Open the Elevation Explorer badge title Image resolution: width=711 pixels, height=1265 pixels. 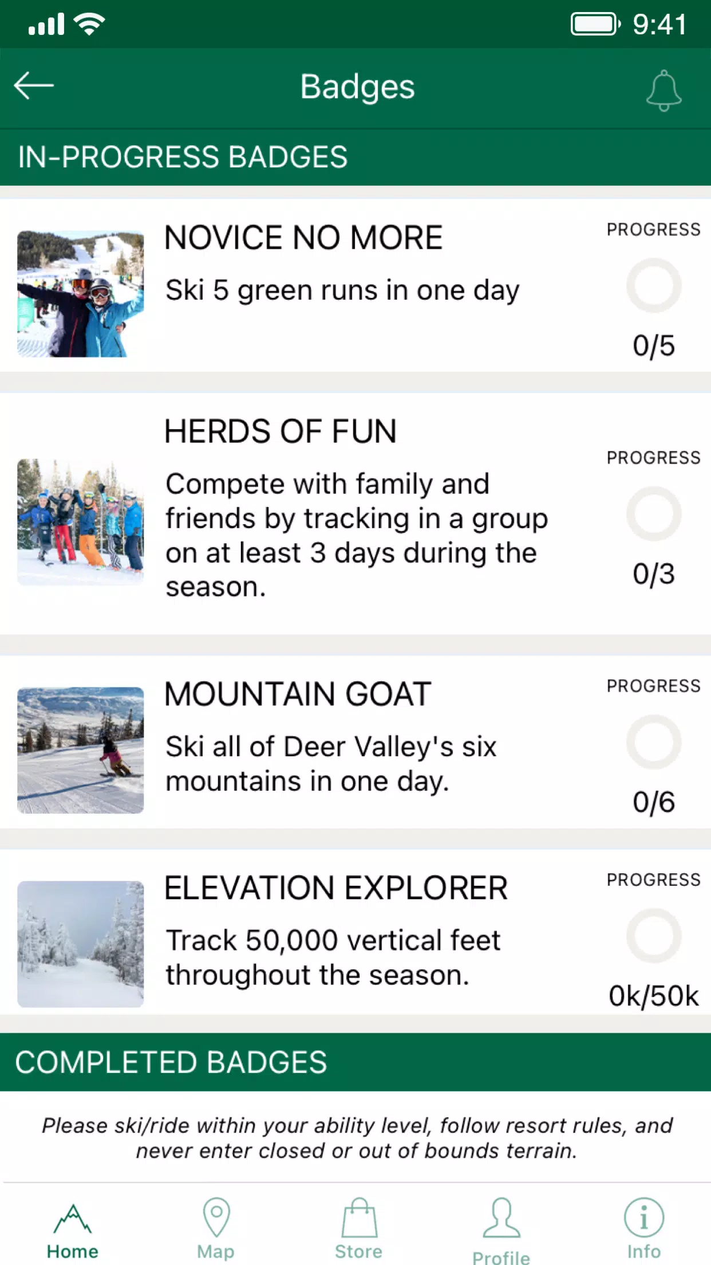pos(336,888)
